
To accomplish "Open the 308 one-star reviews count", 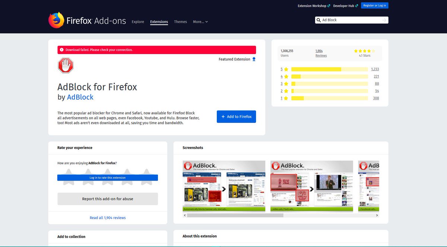I will 376,99.
